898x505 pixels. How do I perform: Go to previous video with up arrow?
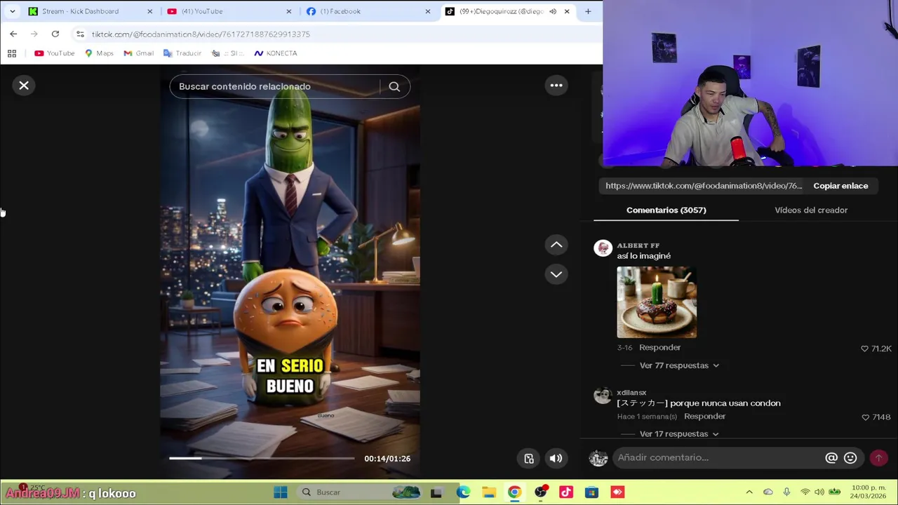click(556, 245)
